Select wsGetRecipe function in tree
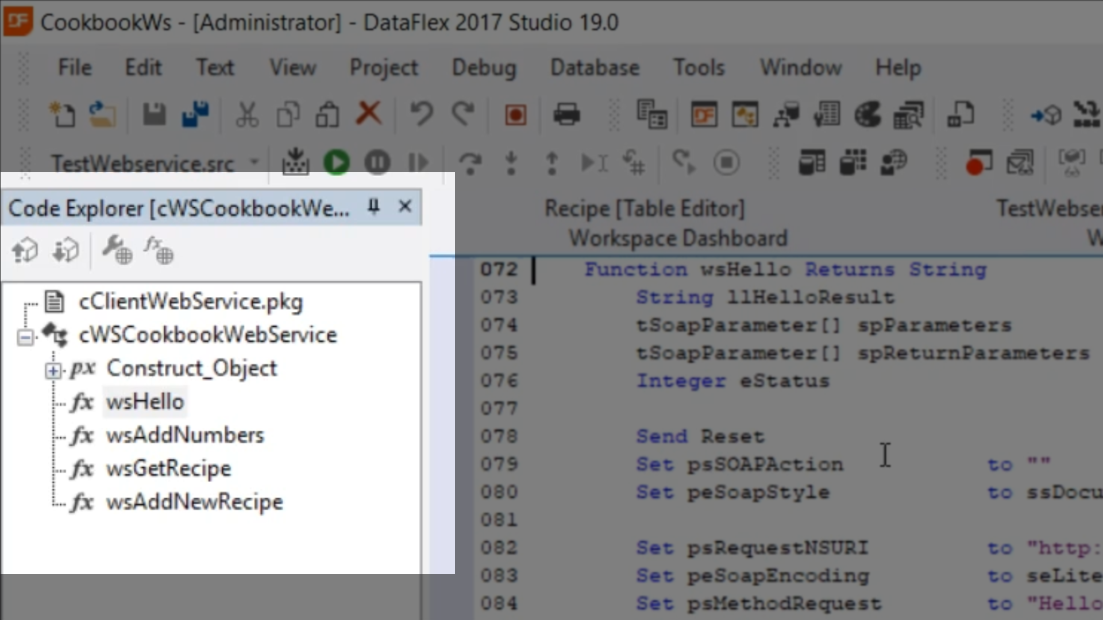The height and width of the screenshot is (620, 1103). coord(168,468)
